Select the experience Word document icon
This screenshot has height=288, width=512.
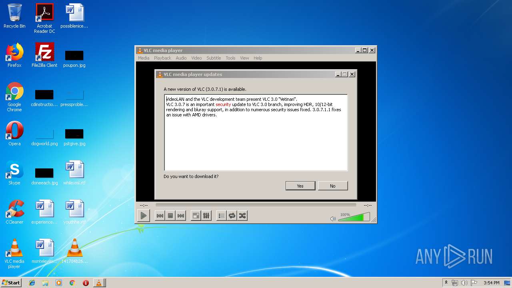coord(44,212)
